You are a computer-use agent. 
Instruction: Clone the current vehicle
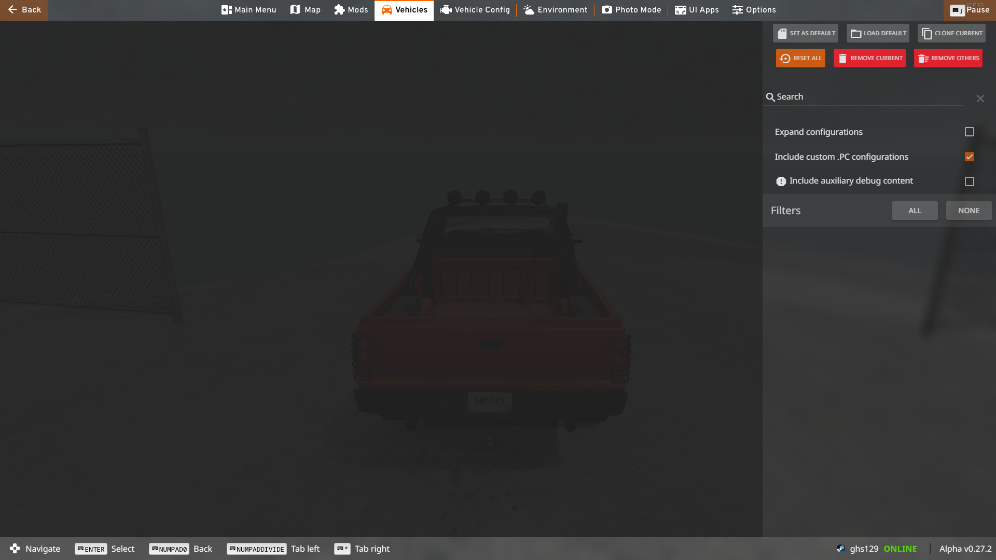951,33
